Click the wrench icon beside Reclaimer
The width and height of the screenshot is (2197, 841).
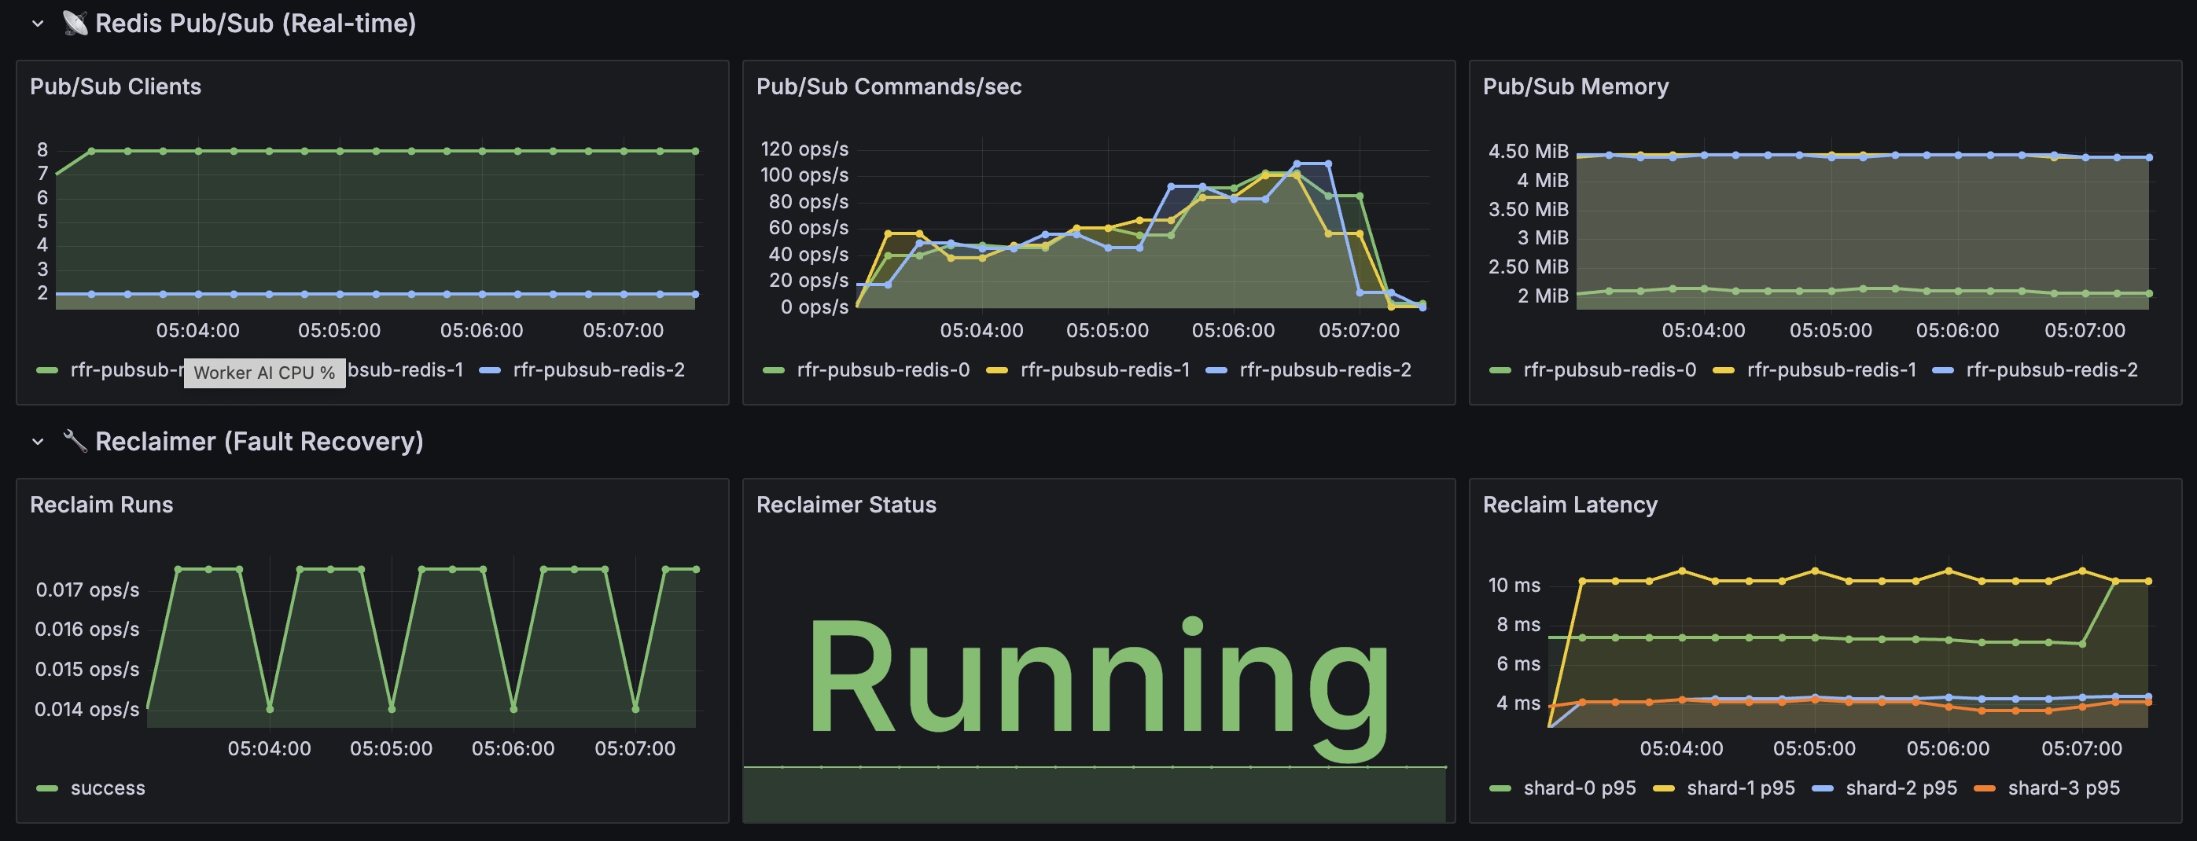click(75, 442)
